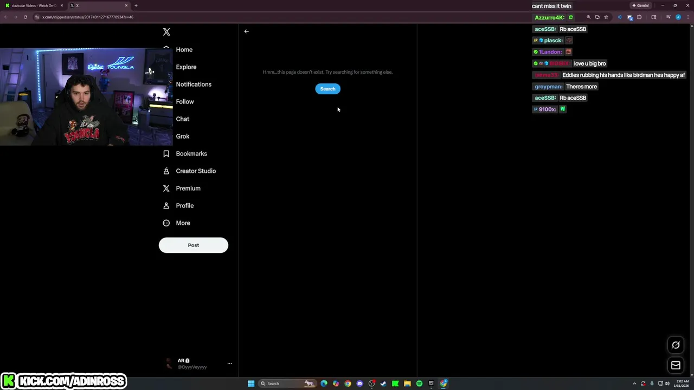The image size is (694, 390).
Task: Click the white Post button
Action: 194,245
